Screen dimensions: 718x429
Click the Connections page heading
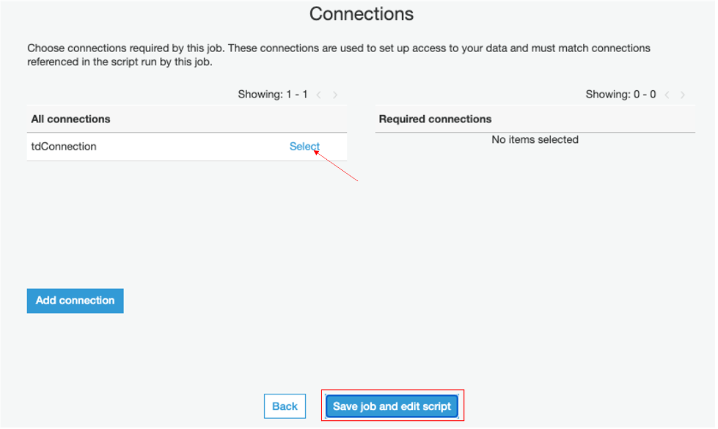pos(362,14)
